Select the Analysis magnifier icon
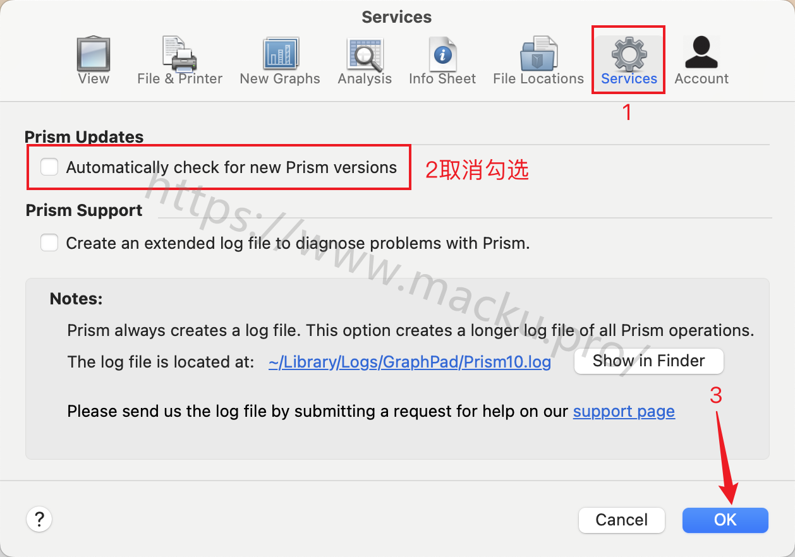This screenshot has width=795, height=557. coord(365,54)
